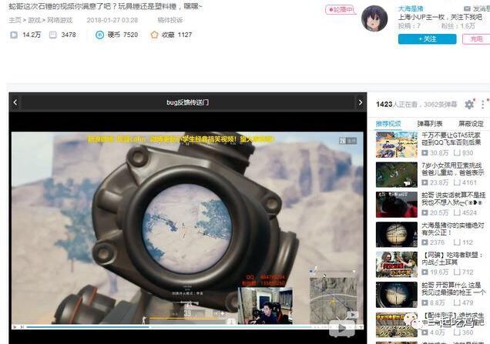Image resolution: width=490 pixels, height=344 pixels.
Task: Open title 蛇哥 说实话就算不是挂
Action: (453, 199)
